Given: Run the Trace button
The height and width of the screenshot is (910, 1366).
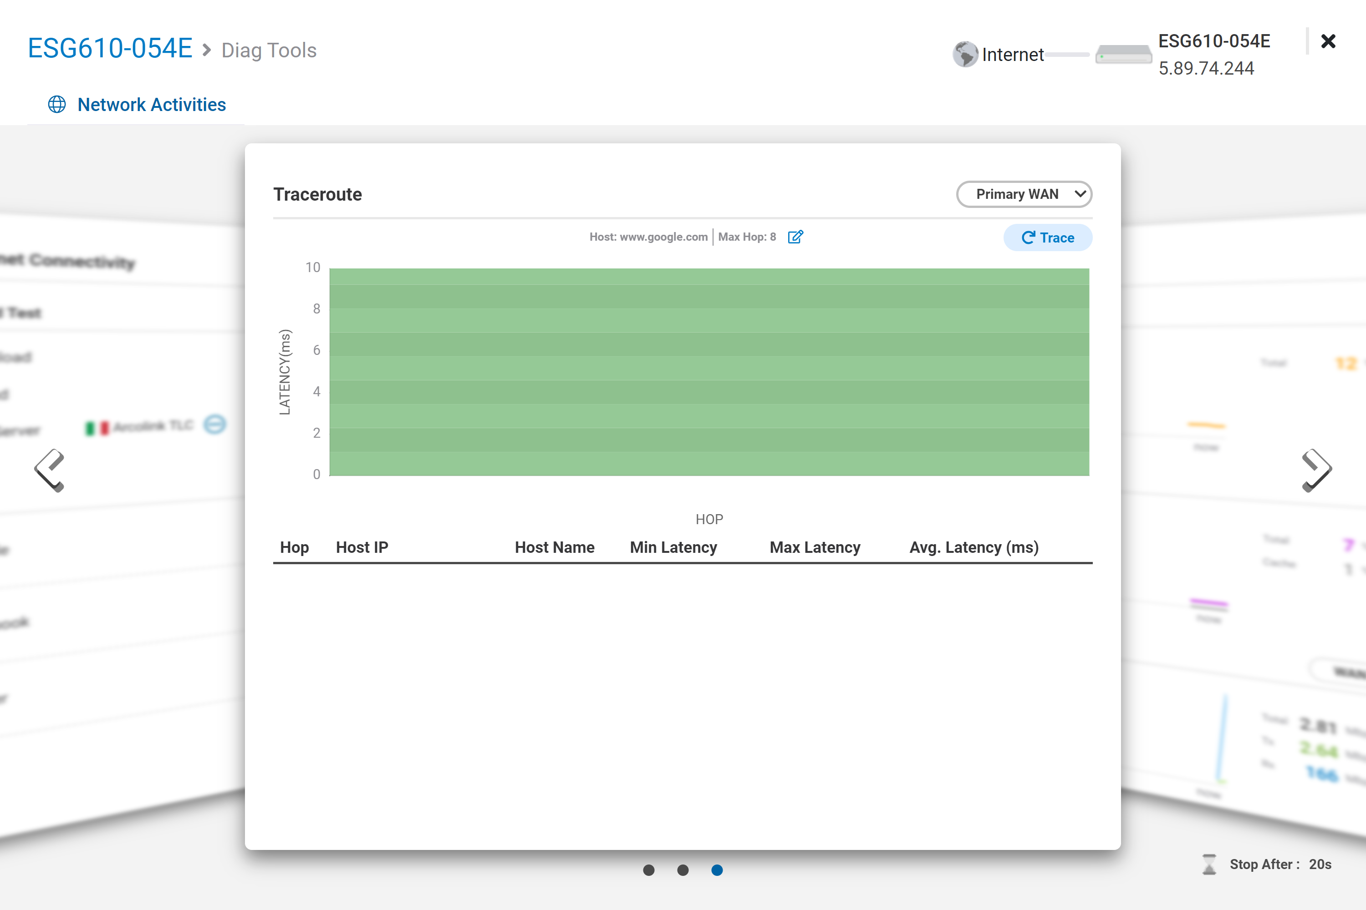Looking at the screenshot, I should tap(1047, 238).
